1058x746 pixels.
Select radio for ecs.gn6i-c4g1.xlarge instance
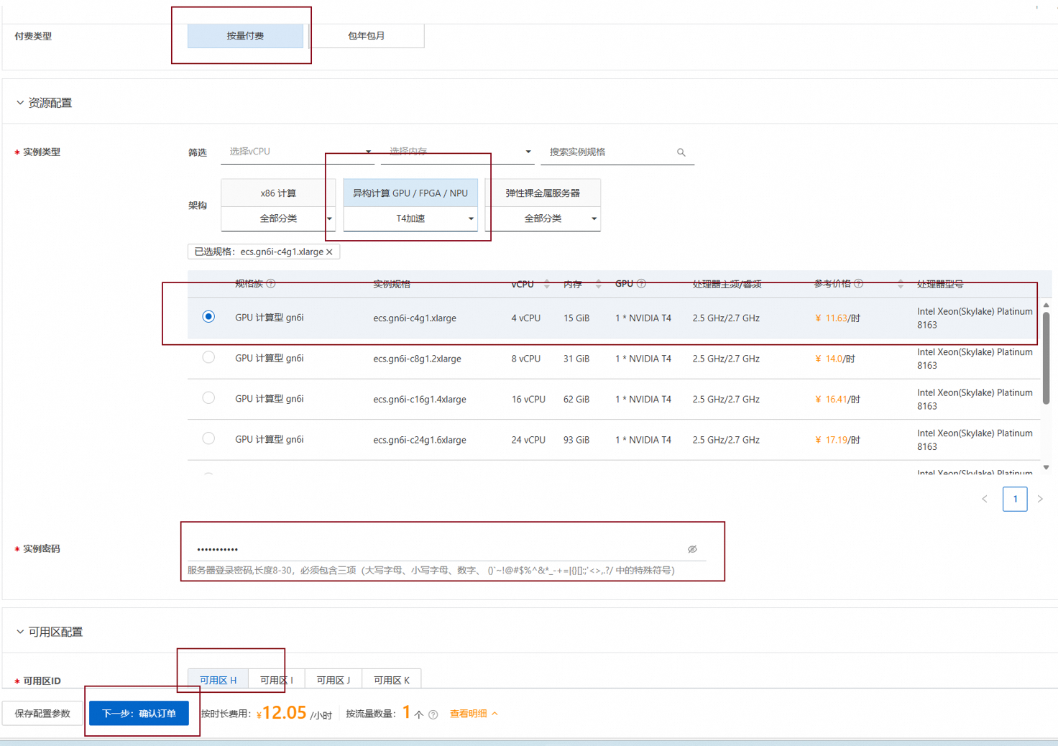(208, 316)
